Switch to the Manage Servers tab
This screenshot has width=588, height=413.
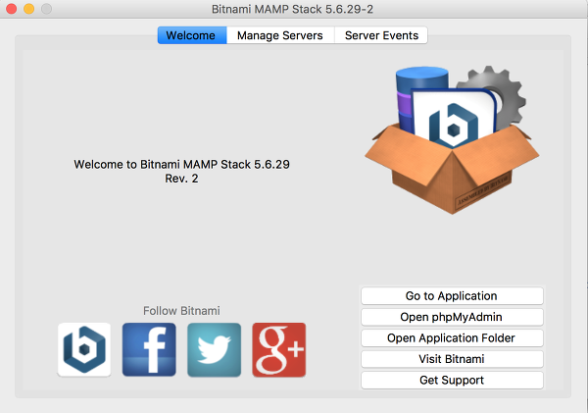pos(280,35)
